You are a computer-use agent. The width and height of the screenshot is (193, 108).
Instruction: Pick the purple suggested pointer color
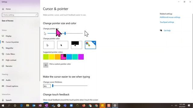81,57
